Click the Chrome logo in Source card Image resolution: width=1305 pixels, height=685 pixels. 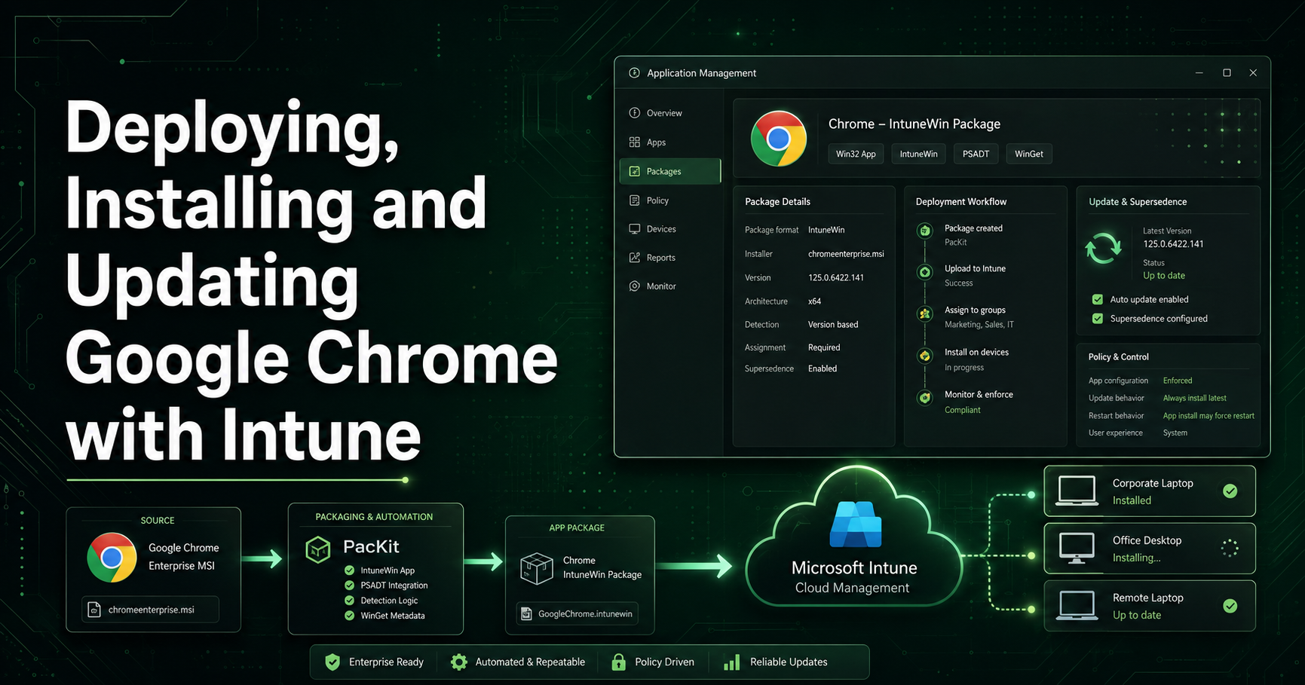click(112, 558)
